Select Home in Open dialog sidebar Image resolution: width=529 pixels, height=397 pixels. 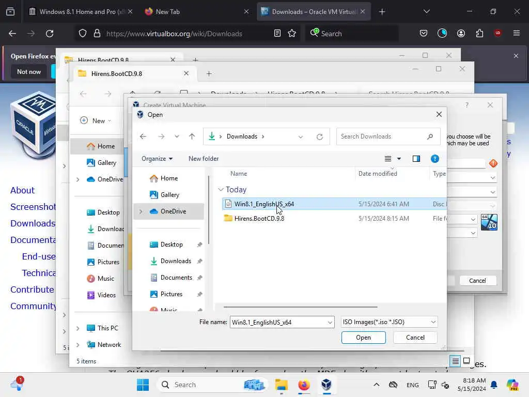tap(169, 178)
